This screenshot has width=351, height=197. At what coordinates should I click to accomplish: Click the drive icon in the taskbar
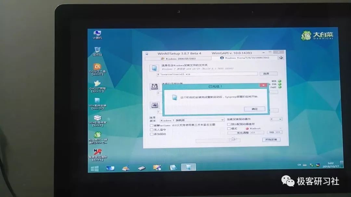click(x=141, y=168)
